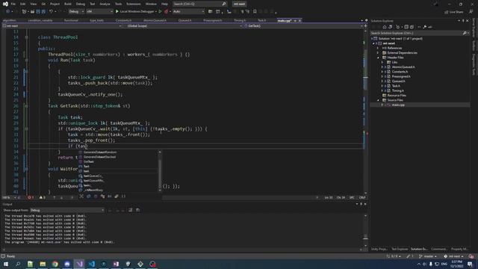Switch to the Queued.h tab
The image size is (478, 269).
point(184,20)
